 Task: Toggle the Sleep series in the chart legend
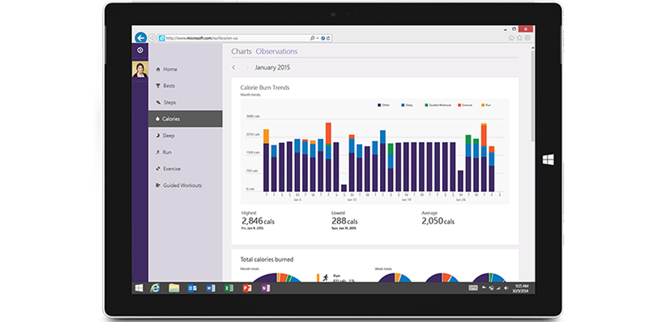[x=405, y=104]
